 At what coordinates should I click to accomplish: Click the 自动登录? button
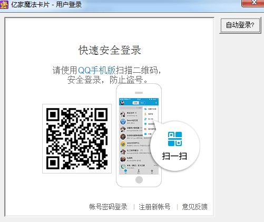[240, 25]
